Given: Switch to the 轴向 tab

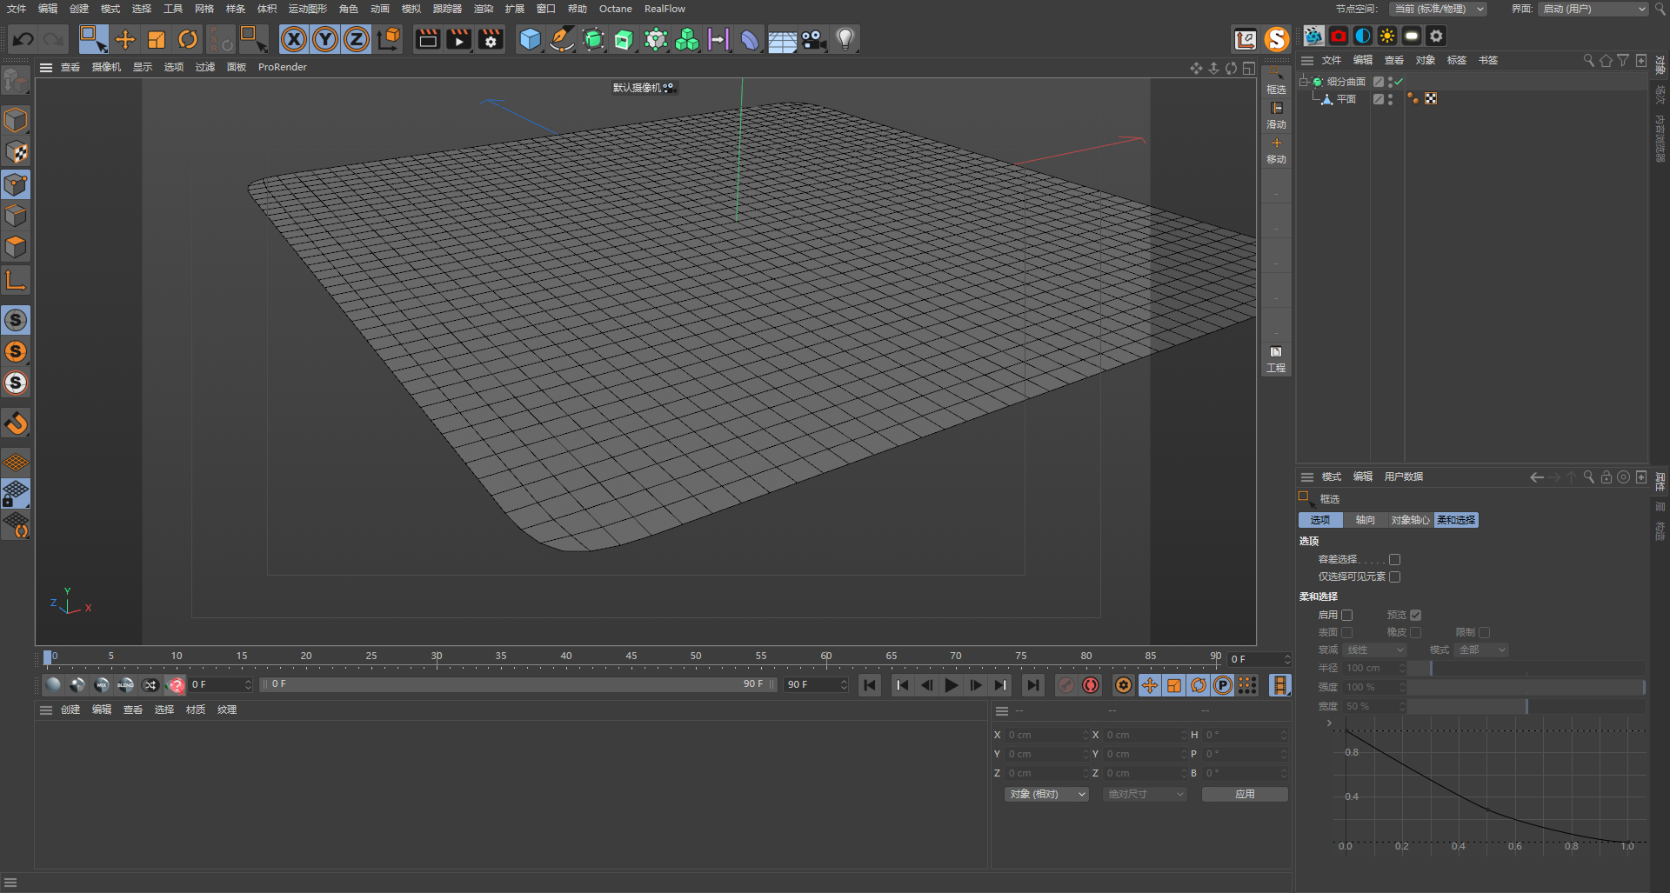Looking at the screenshot, I should (x=1366, y=520).
